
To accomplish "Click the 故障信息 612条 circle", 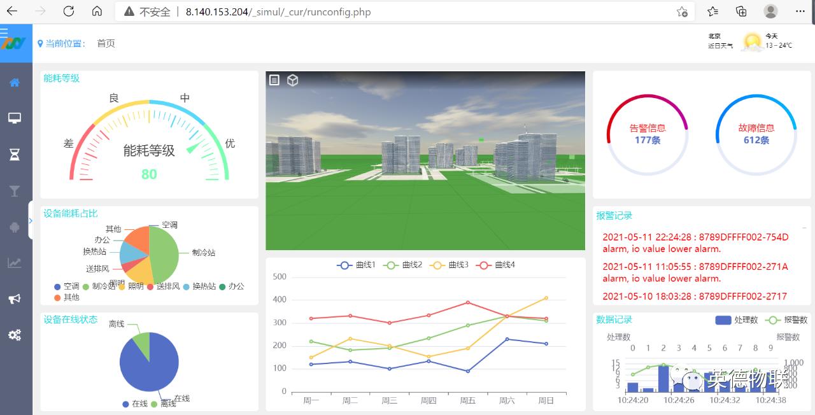I will click(756, 134).
